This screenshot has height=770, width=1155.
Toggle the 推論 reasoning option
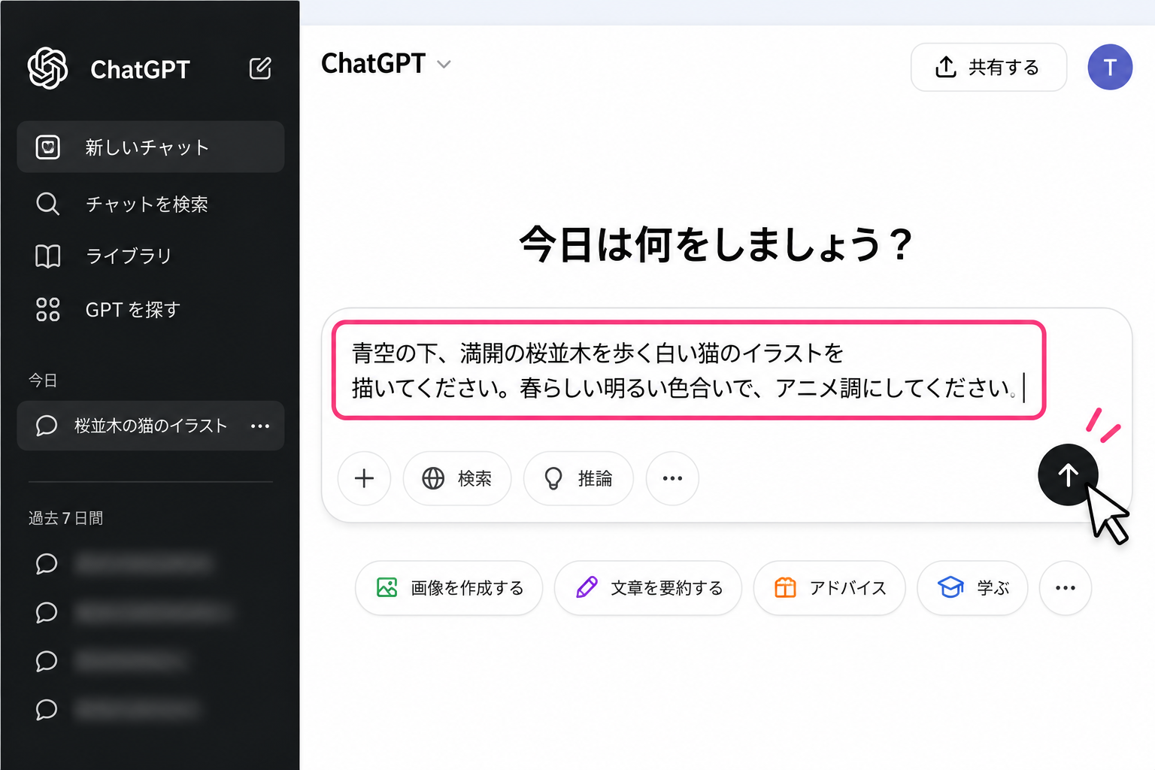coord(578,478)
